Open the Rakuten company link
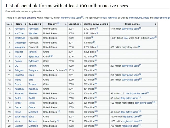 [x=33, y=121]
